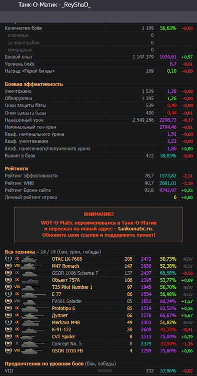The height and width of the screenshot is (376, 197).
Task: Click the Вся техника section heading
Action: [20, 252]
